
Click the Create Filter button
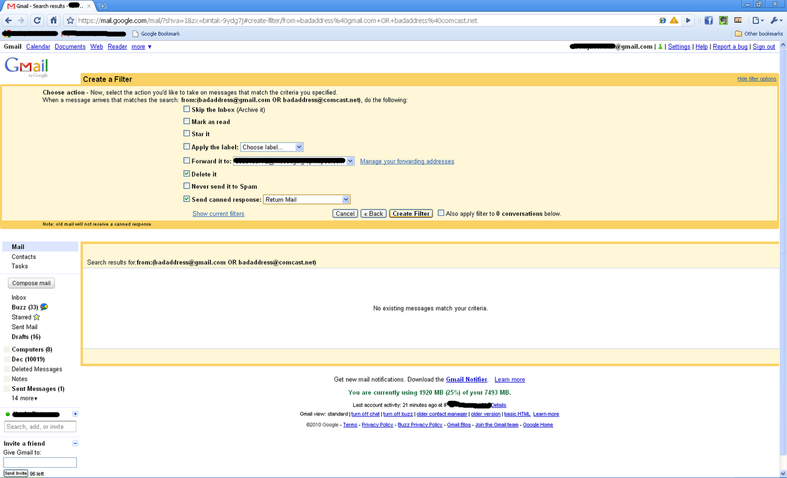click(411, 213)
